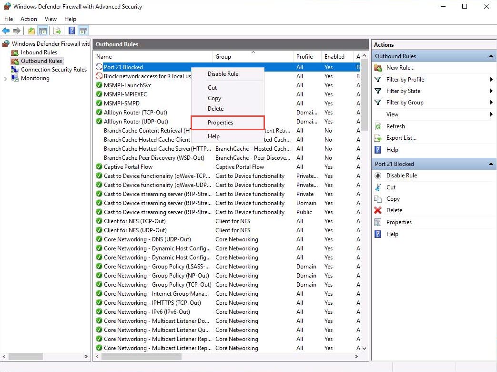Screen dimensions: 497x372
Task: Click the Export List icon in Actions pane
Action: [x=378, y=138]
